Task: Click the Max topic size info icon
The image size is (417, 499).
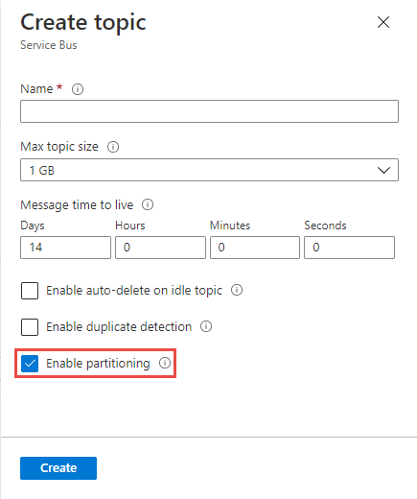Action: 113,147
